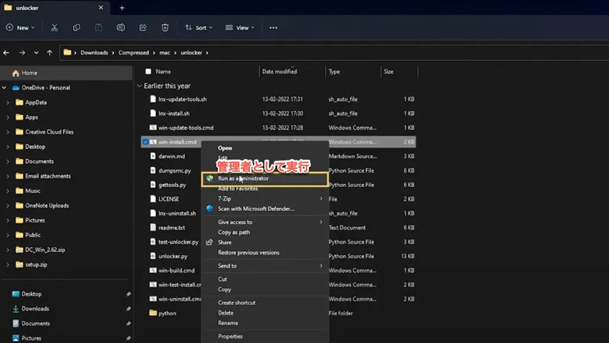
Task: Click the Rename toolbar icon
Action: pyautogui.click(x=121, y=27)
